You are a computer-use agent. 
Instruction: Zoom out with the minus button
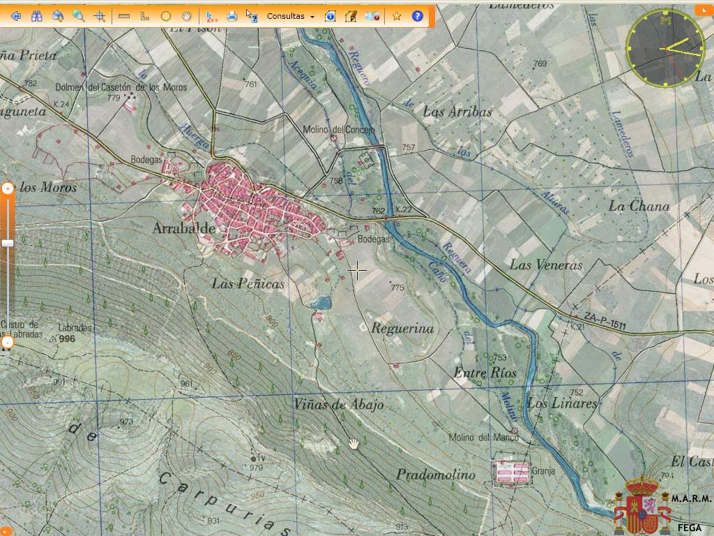point(8,343)
